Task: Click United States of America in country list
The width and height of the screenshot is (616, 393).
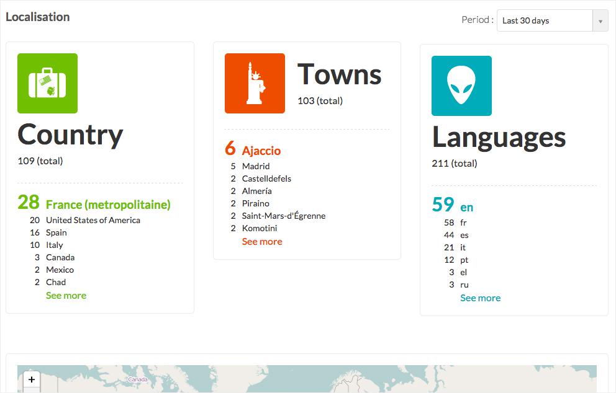Action: 93,220
